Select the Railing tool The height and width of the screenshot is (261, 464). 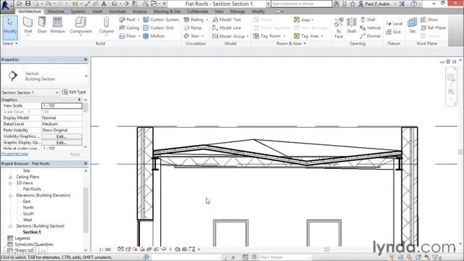pos(196,20)
